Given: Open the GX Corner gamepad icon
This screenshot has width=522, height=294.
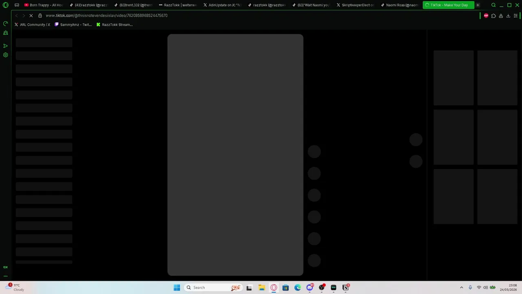Looking at the screenshot, I should [17, 5].
